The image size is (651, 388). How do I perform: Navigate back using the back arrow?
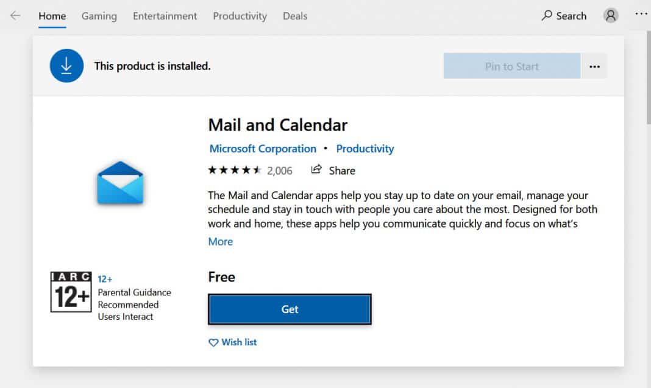(x=14, y=16)
